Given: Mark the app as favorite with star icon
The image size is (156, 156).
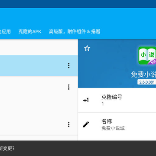Looking at the screenshot, I should (87, 49).
